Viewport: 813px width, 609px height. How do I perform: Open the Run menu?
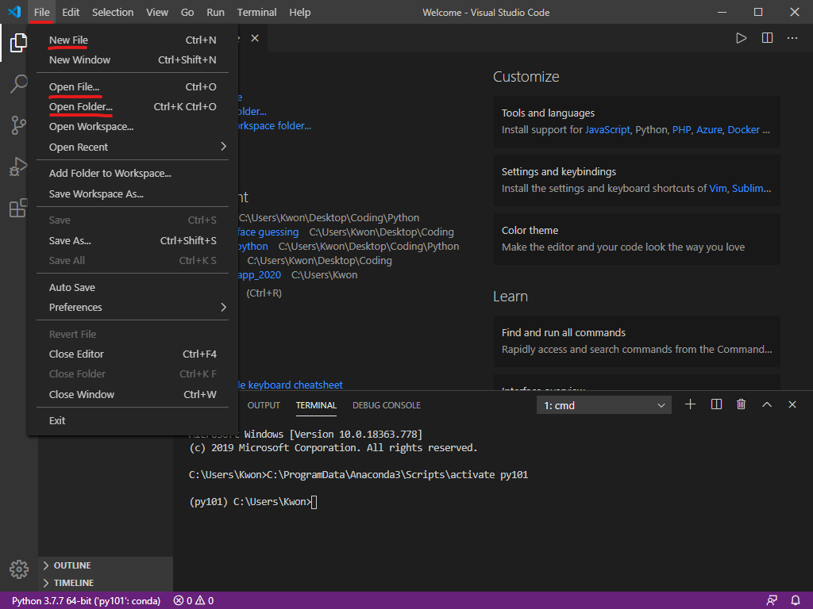point(215,12)
